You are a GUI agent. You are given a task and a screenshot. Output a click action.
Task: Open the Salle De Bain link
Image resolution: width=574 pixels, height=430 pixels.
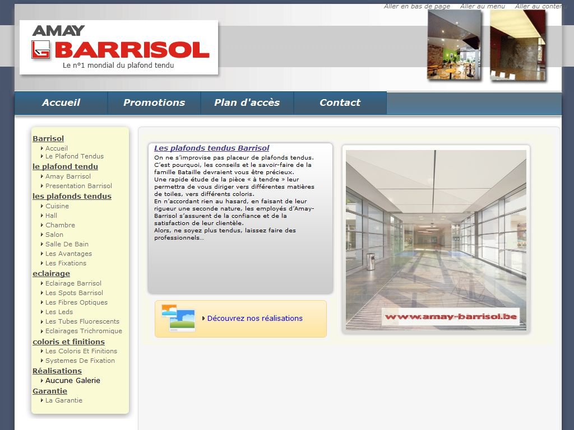tap(67, 244)
